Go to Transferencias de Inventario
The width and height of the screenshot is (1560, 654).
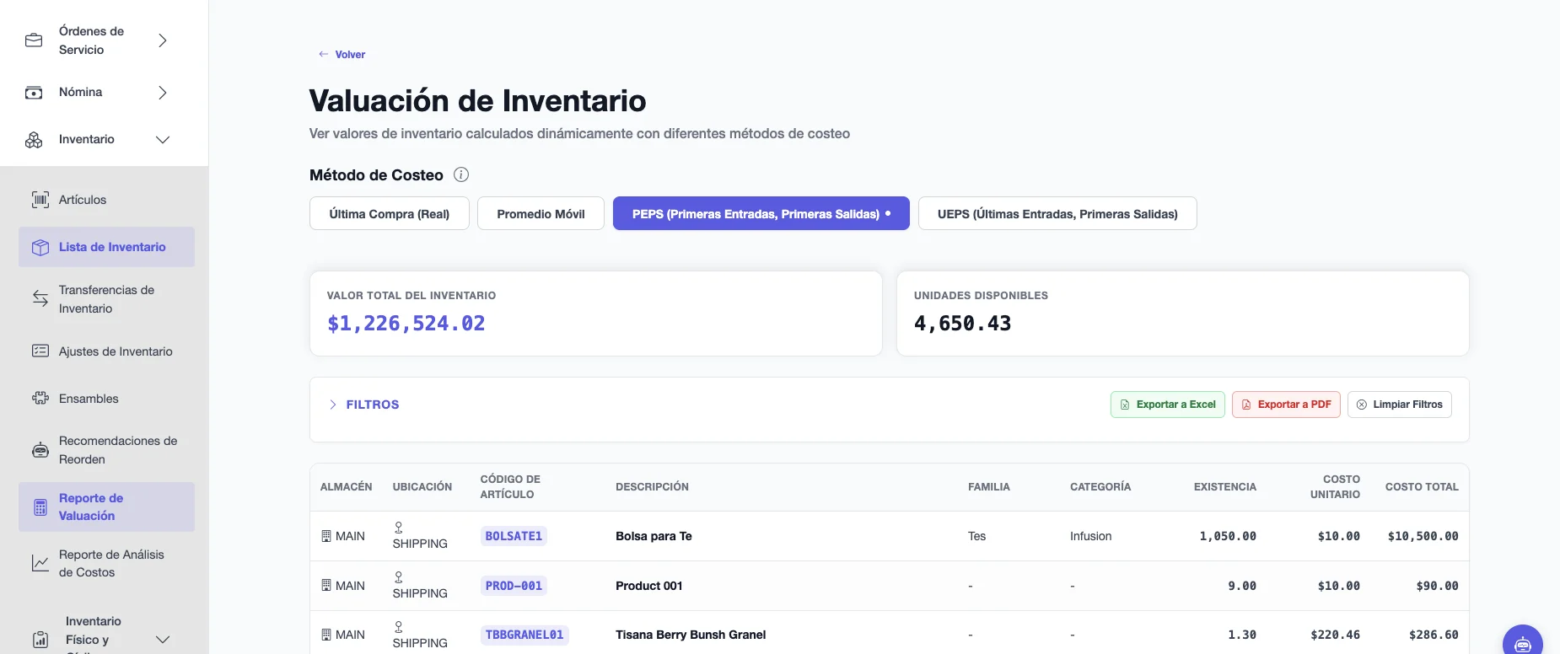(106, 299)
